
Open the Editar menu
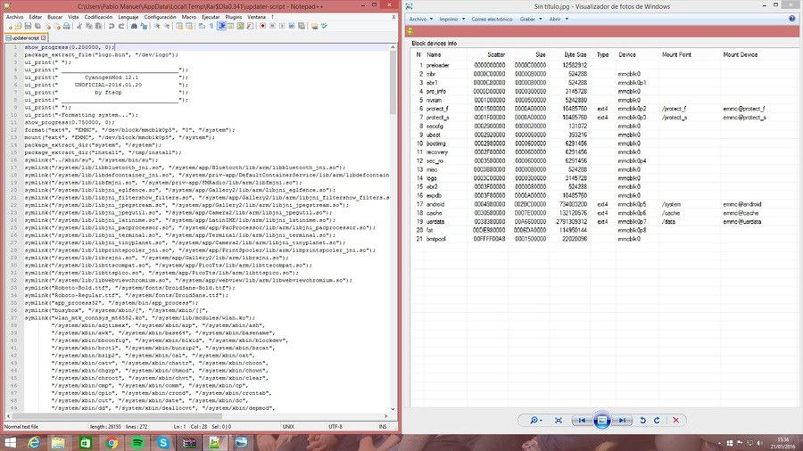click(x=36, y=17)
